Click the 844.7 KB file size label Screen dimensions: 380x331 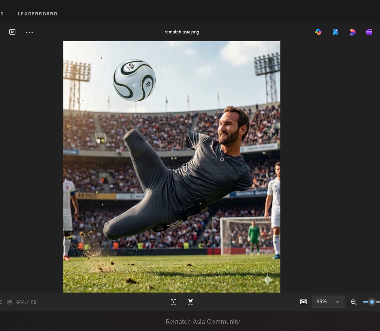click(26, 302)
